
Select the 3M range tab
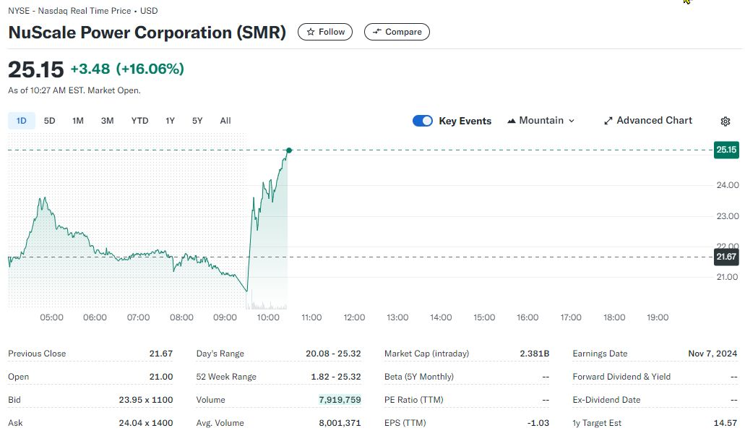(108, 121)
